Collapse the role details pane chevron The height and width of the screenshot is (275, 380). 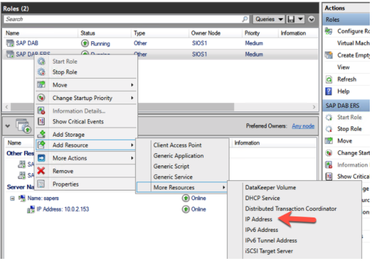click(8, 126)
